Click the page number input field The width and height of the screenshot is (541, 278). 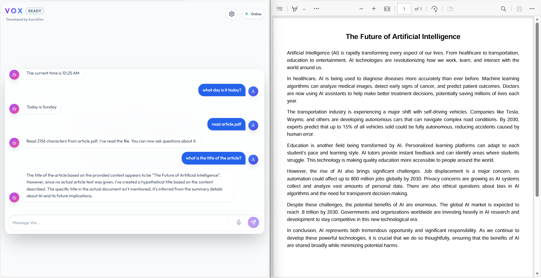(404, 9)
